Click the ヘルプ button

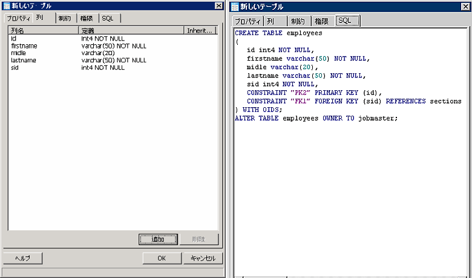22,258
